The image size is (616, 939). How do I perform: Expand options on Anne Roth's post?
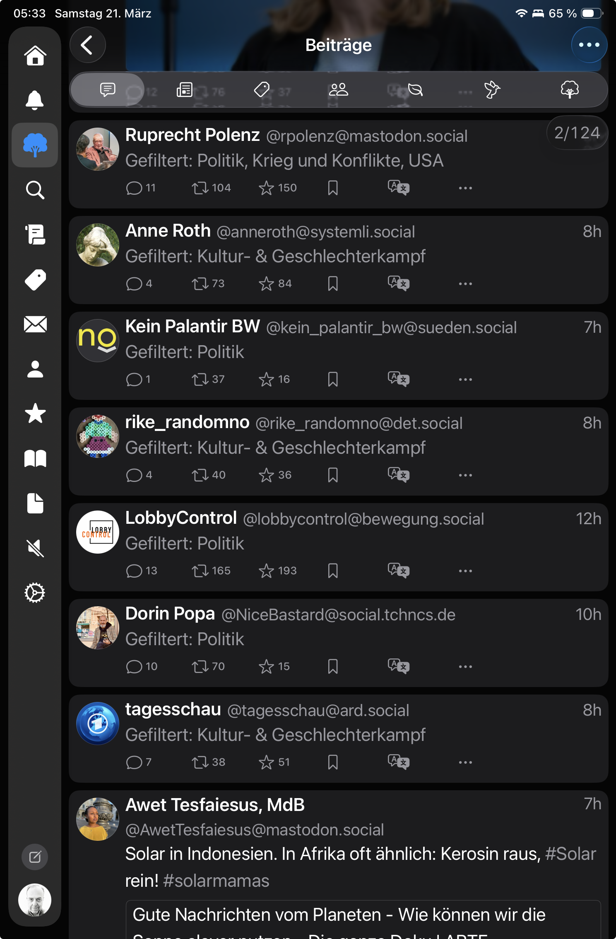point(465,283)
